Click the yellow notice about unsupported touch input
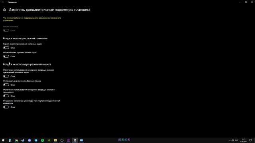The width and height of the screenshot is (255, 143). point(32,19)
